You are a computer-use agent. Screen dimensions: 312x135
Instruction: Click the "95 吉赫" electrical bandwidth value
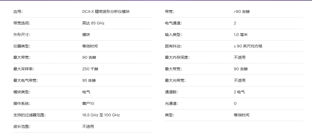[x=89, y=81]
